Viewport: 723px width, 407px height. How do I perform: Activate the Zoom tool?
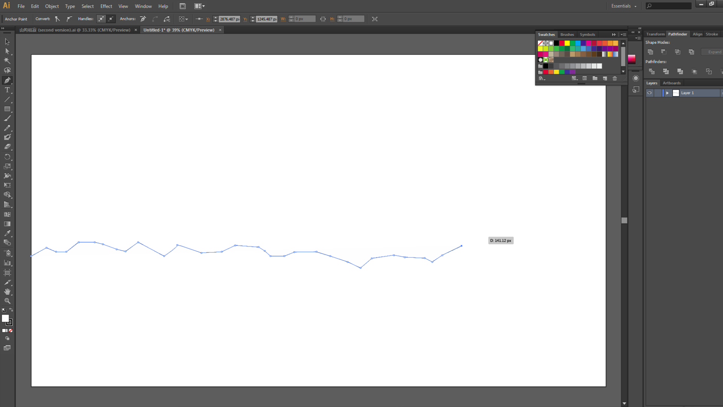[8, 301]
